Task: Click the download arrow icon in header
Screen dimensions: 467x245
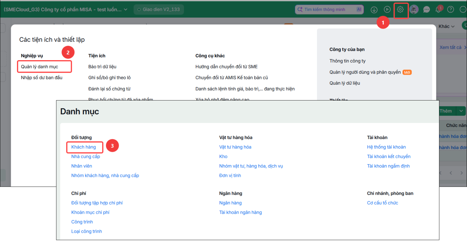Action: coord(374,10)
